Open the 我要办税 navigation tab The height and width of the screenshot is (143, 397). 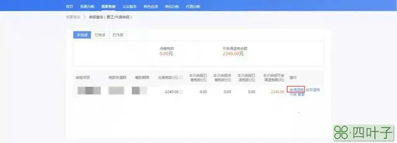click(87, 7)
